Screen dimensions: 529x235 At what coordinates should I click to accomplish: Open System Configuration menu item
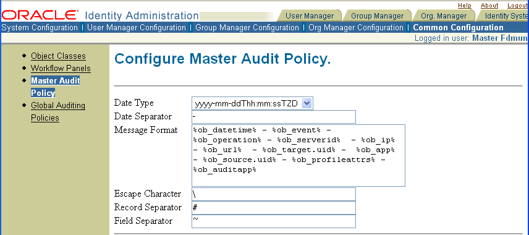click(40, 28)
